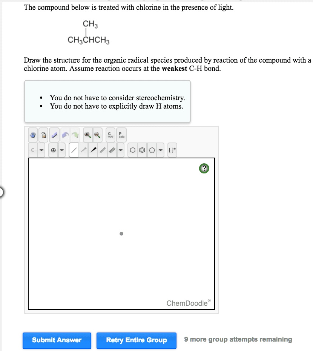Viewport: 313px width, 351px height.
Task: Open the atom label dropdown
Action: pos(42,150)
